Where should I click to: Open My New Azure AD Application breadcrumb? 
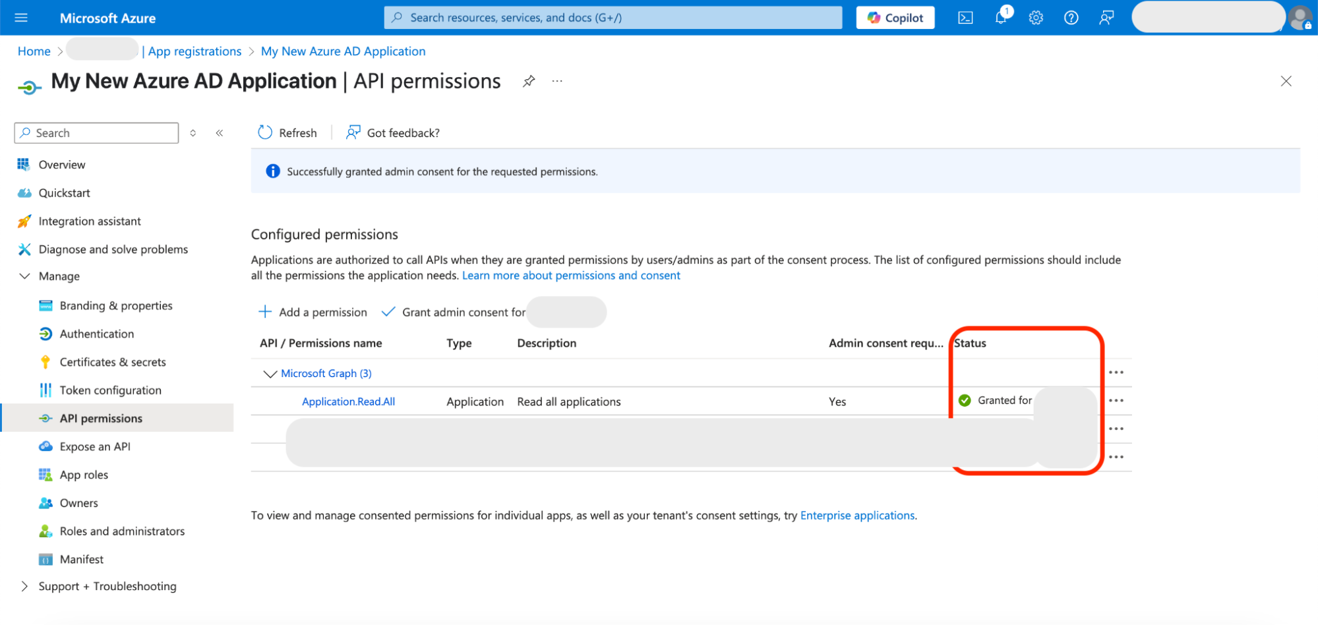click(x=343, y=51)
